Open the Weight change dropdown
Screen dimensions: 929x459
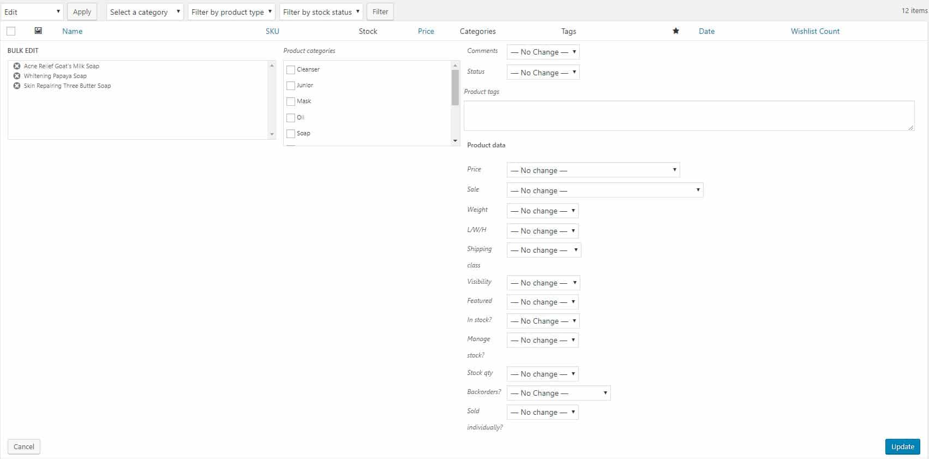[542, 211]
